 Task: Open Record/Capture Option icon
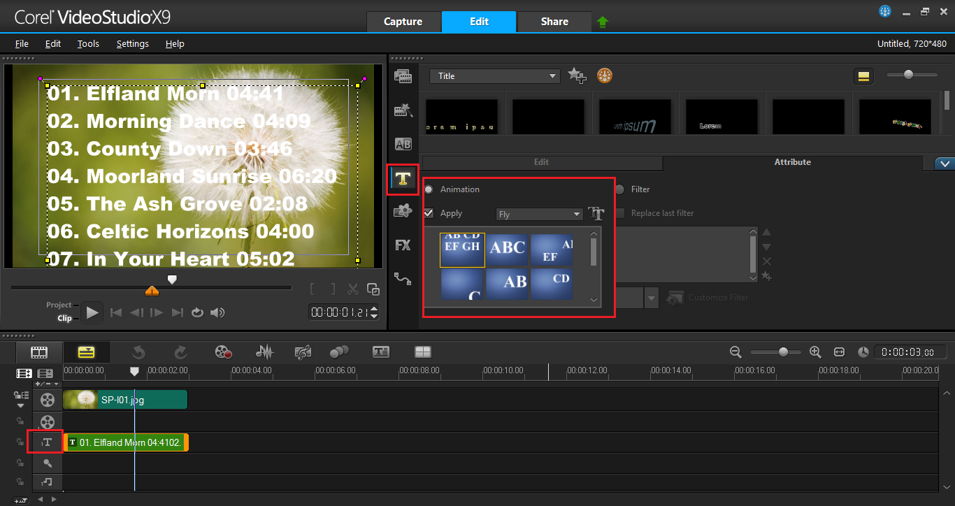click(223, 352)
